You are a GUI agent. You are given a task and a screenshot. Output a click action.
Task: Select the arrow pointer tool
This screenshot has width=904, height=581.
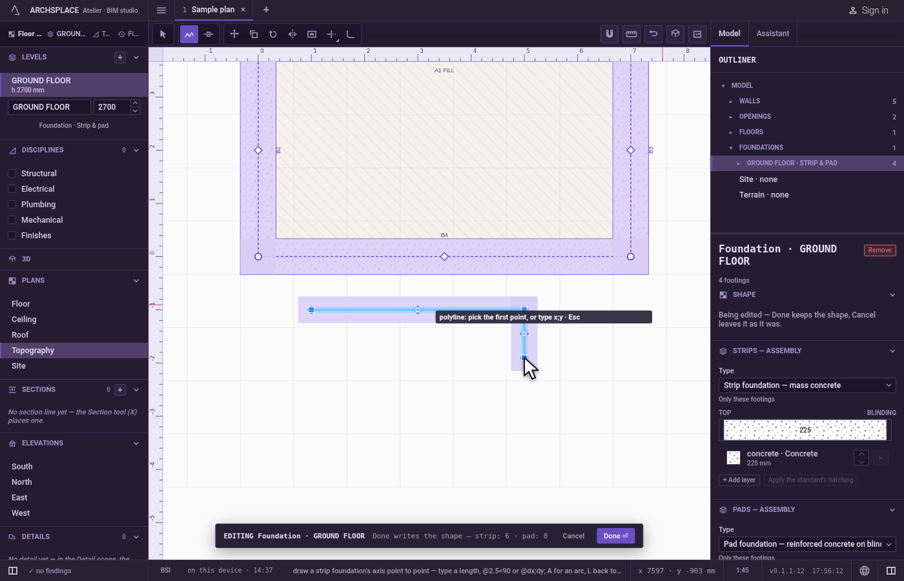click(163, 34)
